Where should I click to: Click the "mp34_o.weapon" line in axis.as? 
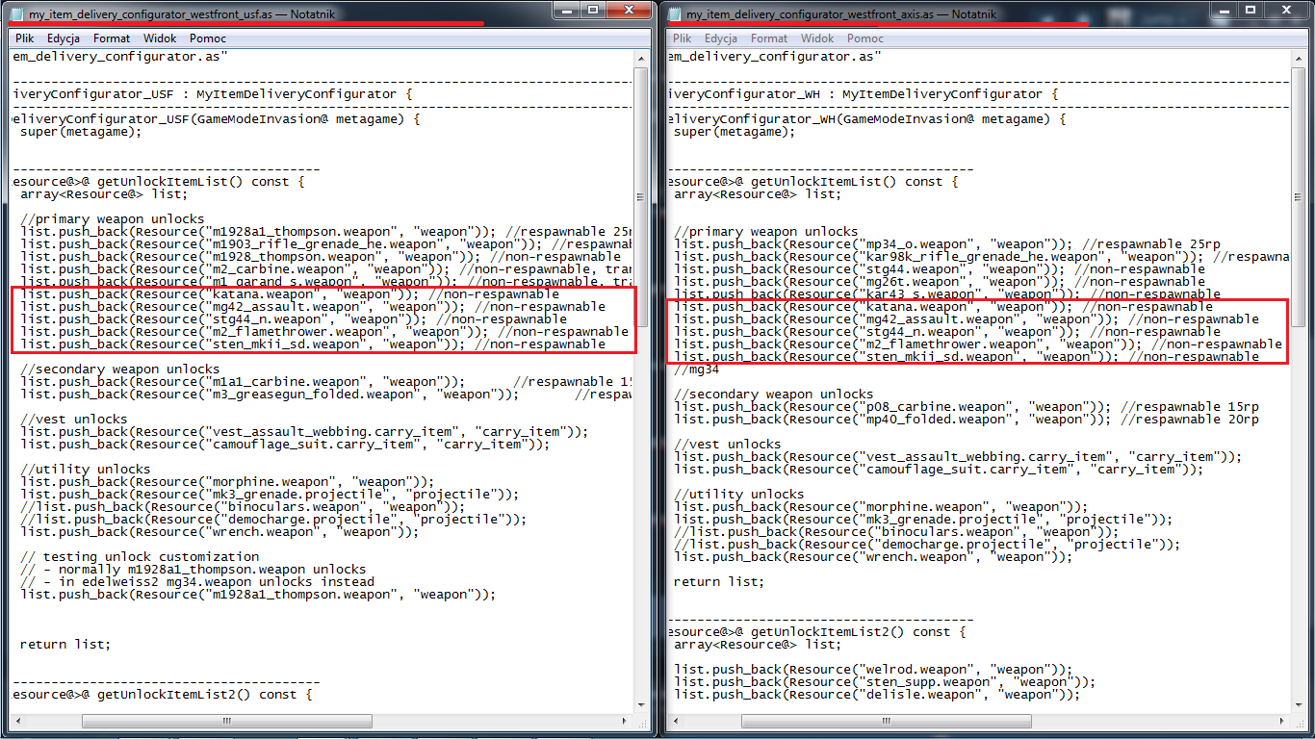tap(947, 244)
